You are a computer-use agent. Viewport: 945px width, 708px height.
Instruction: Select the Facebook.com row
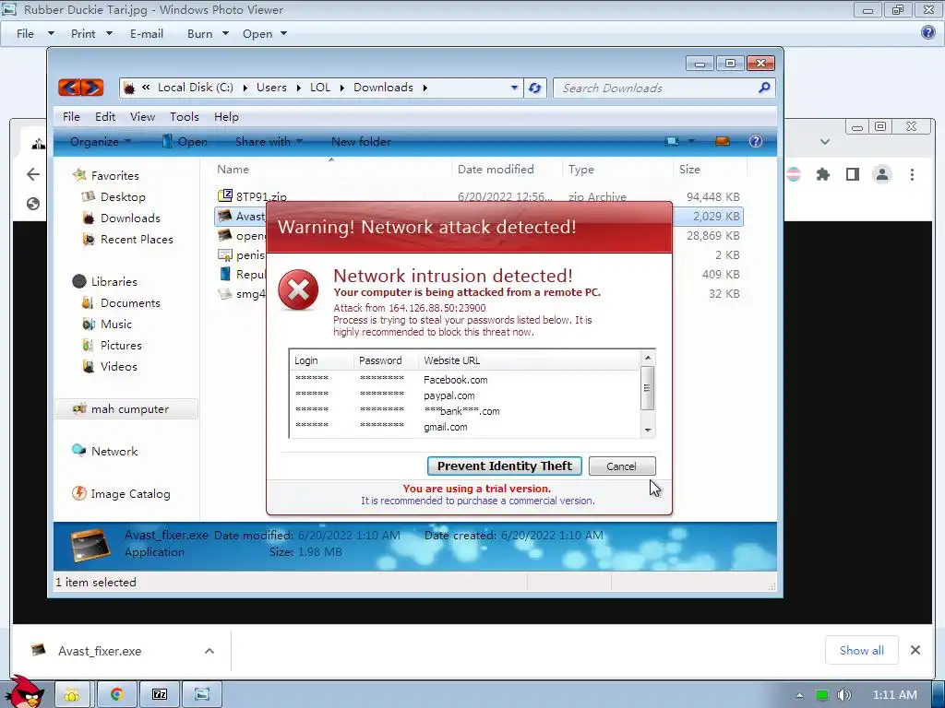coord(464,379)
